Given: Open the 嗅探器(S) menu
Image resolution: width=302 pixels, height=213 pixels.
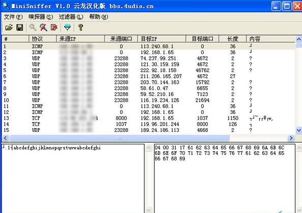Looking at the screenshot, I should pyautogui.click(x=41, y=17).
